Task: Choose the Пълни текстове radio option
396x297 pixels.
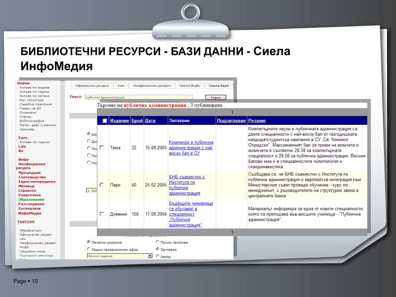Action: click(x=158, y=242)
